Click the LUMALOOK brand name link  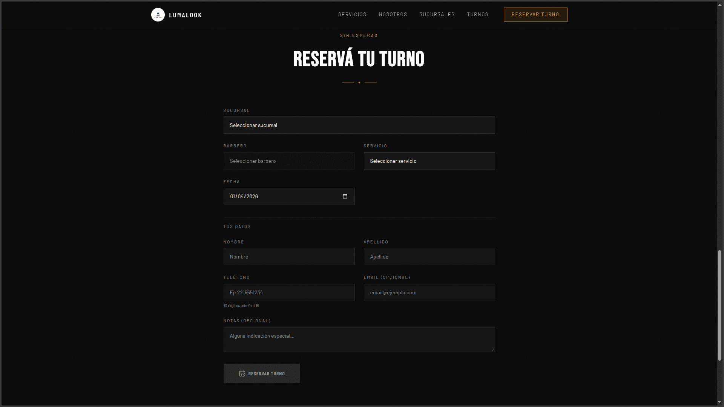point(186,15)
